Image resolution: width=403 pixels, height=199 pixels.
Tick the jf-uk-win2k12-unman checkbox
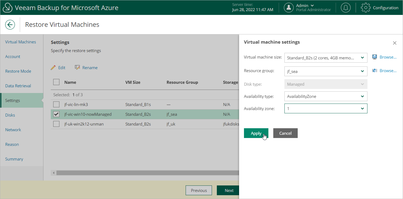click(x=56, y=124)
